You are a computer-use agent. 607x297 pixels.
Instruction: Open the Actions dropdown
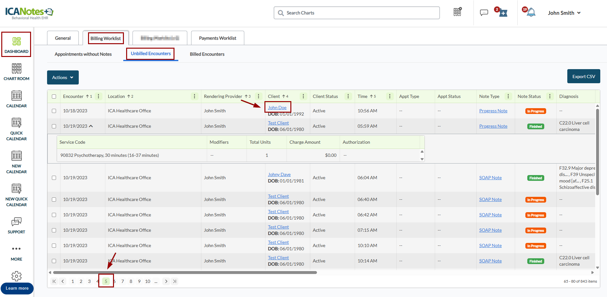(63, 77)
